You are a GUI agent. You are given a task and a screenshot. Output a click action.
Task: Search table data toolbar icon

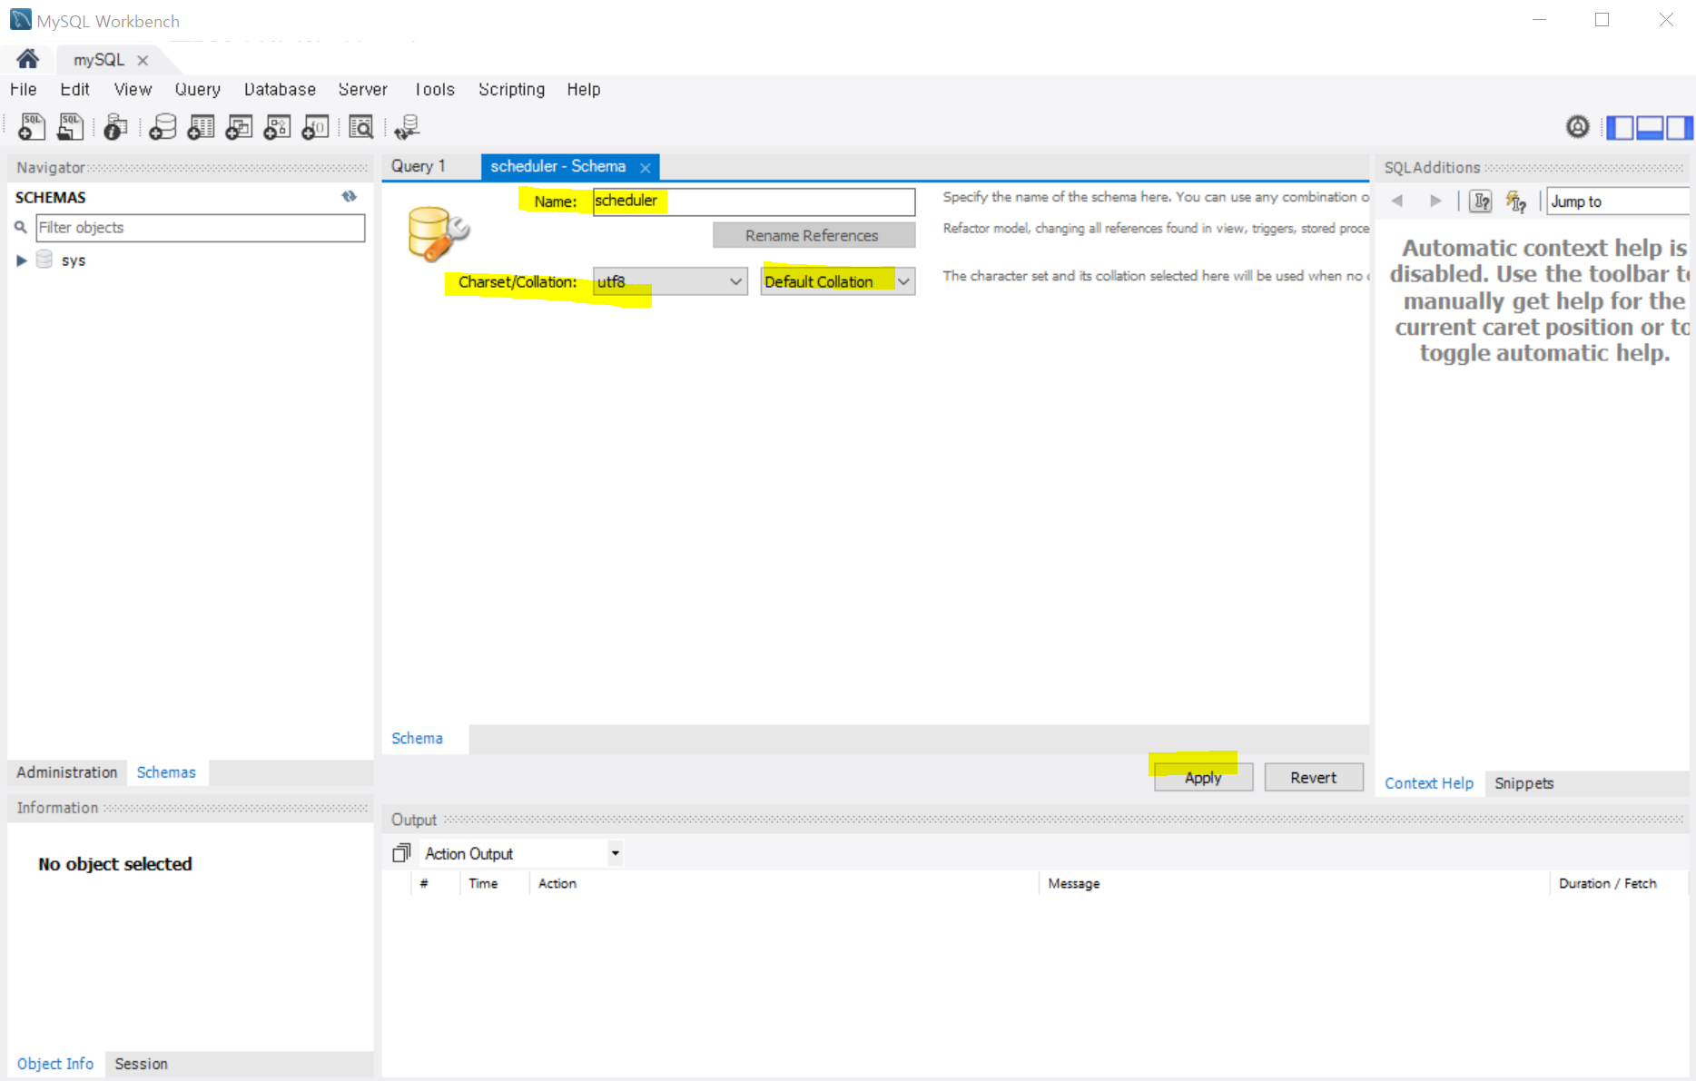361,127
